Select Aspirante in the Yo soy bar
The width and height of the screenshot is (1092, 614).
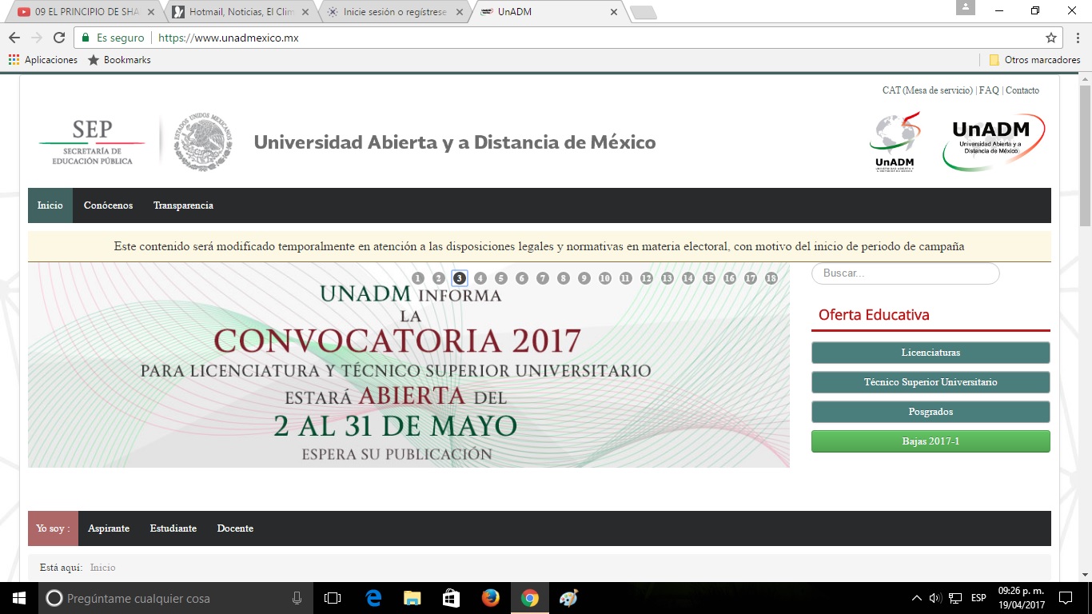point(109,528)
